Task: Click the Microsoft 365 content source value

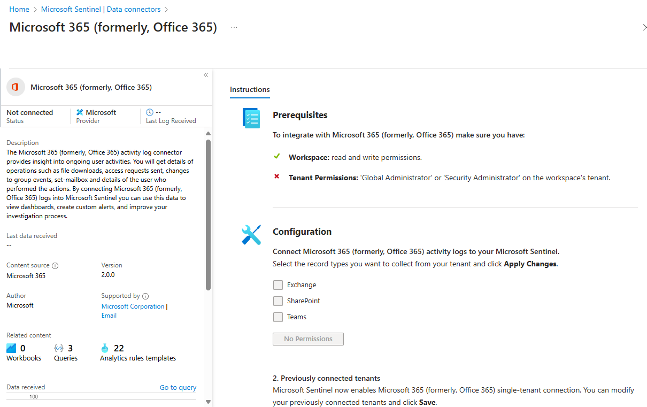Action: (x=26, y=276)
